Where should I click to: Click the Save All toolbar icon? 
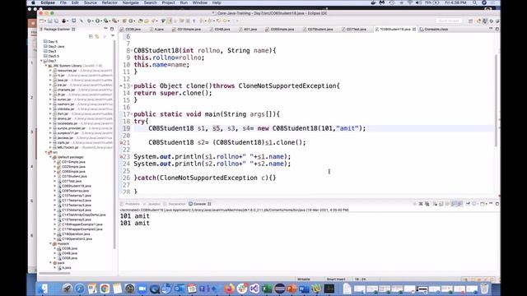[x=56, y=21]
